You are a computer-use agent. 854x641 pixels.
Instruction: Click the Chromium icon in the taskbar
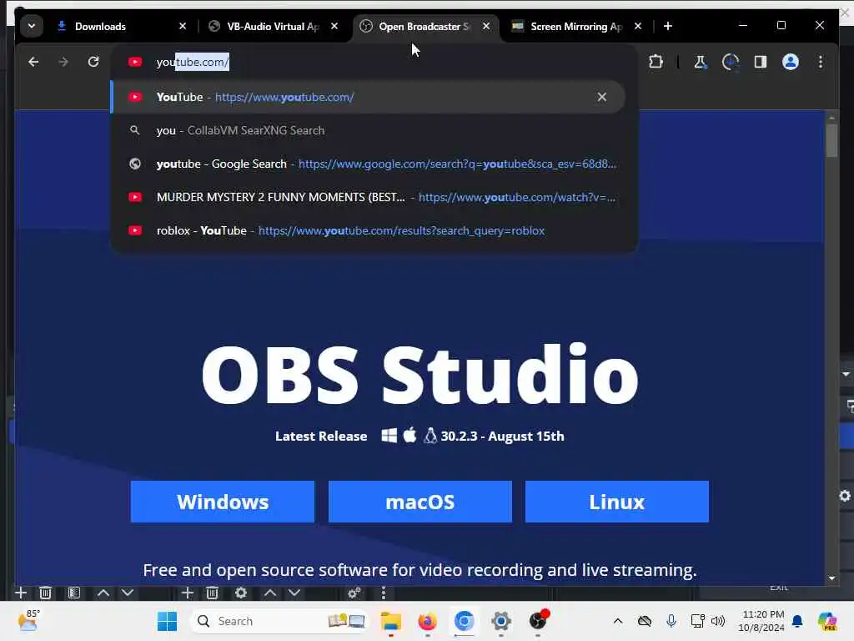pos(464,621)
